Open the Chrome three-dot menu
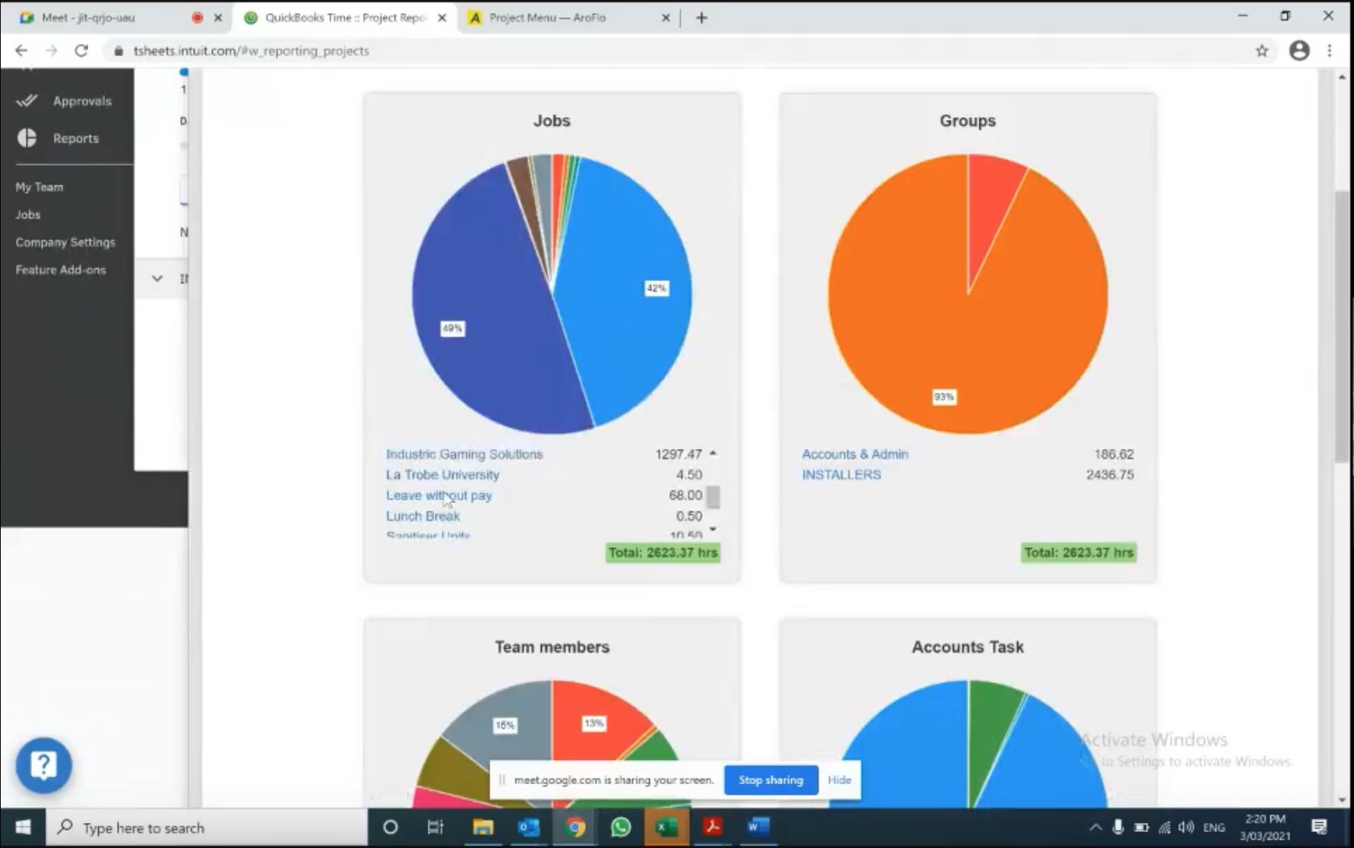The width and height of the screenshot is (1354, 848). [1330, 51]
